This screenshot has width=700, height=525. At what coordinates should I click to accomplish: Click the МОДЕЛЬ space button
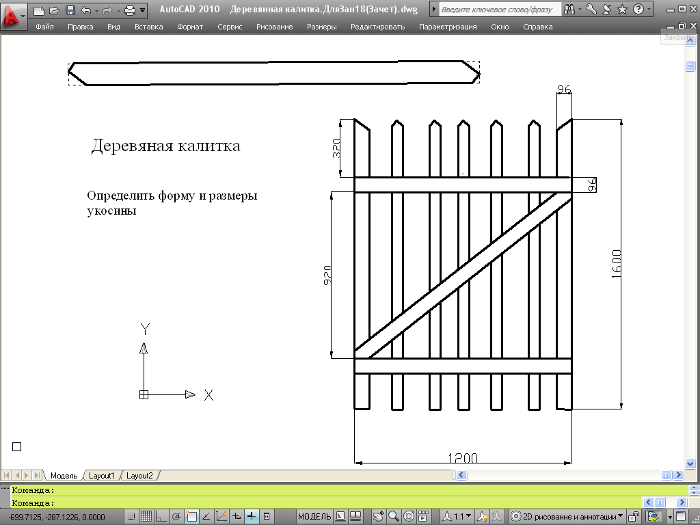click(314, 517)
